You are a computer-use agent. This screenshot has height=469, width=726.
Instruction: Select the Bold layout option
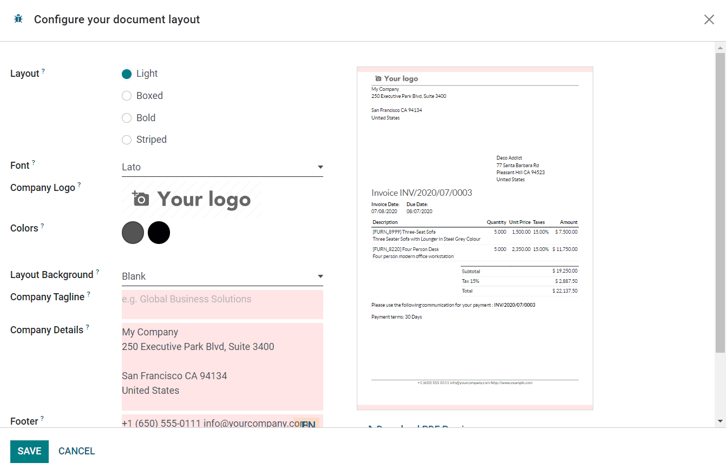point(127,118)
